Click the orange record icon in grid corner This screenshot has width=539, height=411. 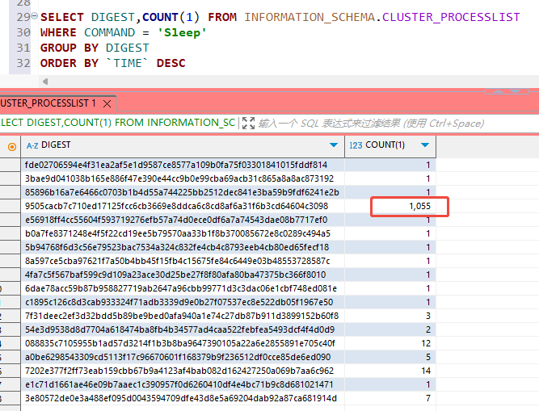click(12, 147)
